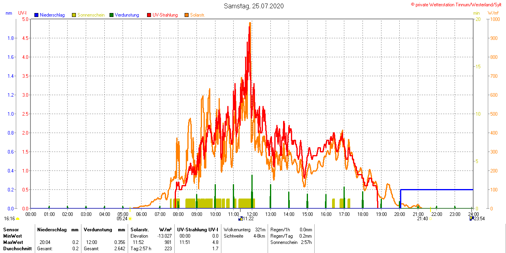Click the 16:00 time axis label
Viewport: 506px width, 253px height.
(326, 214)
